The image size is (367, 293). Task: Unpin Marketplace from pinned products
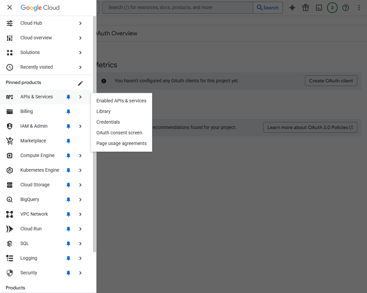(68, 141)
